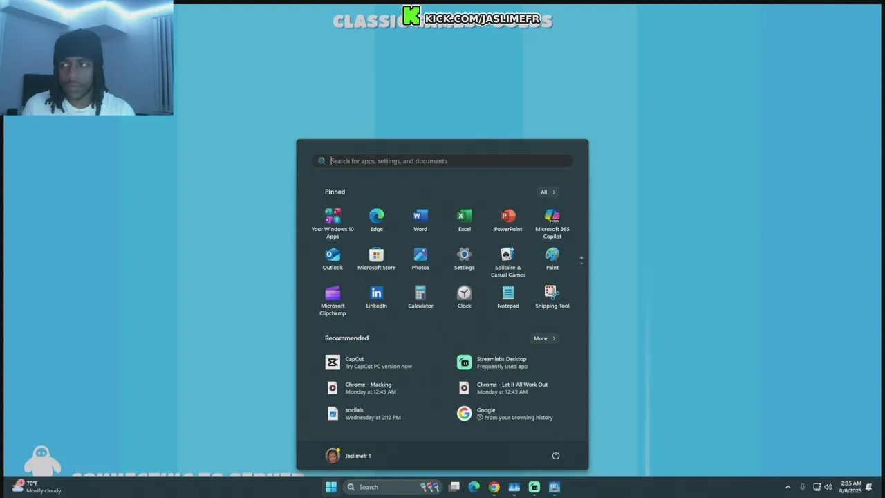This screenshot has height=498, width=885.
Task: Launch the Calculator app
Action: click(x=420, y=297)
